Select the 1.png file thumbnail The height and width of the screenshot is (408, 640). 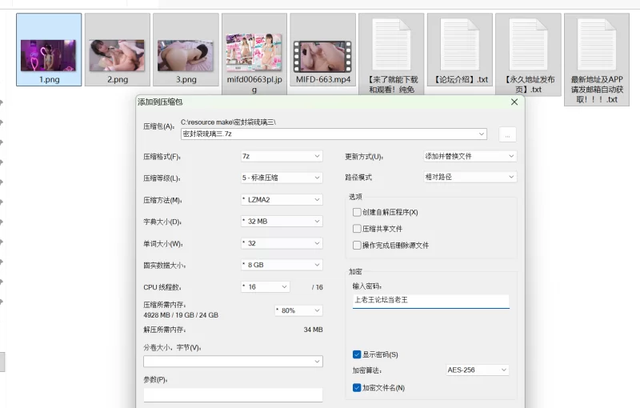(x=49, y=55)
